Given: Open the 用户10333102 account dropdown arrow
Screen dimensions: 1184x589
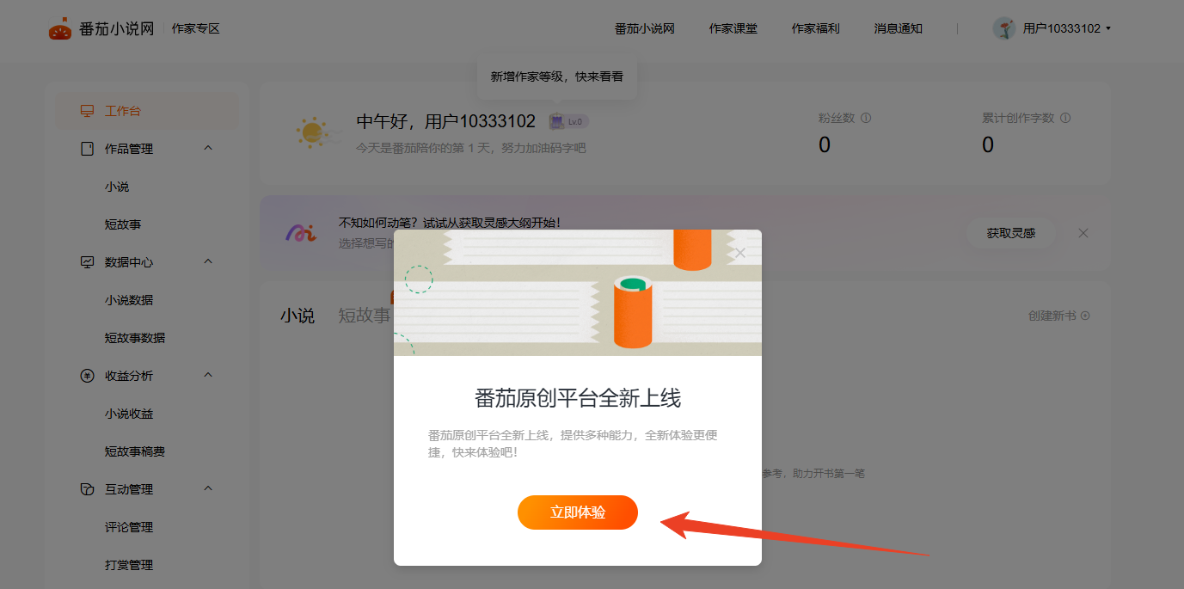Looking at the screenshot, I should 1107,28.
